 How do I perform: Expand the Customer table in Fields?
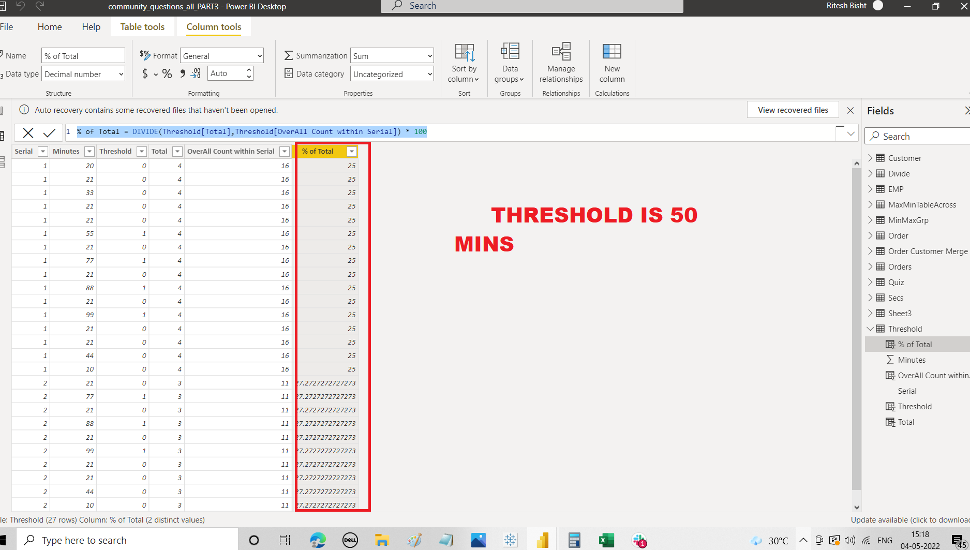point(870,158)
